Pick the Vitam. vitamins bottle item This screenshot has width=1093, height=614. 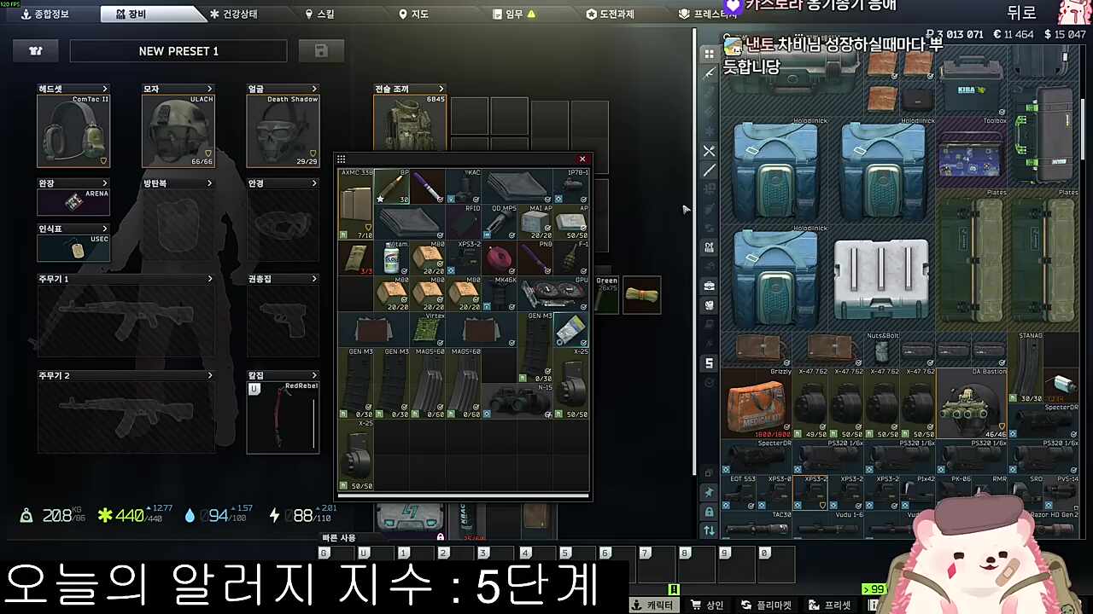point(392,258)
